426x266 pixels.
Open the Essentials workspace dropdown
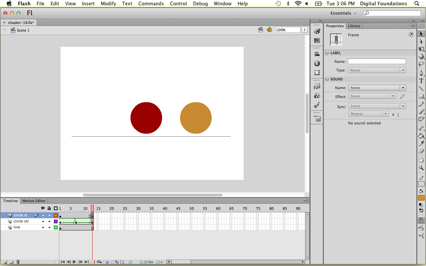[x=343, y=13]
